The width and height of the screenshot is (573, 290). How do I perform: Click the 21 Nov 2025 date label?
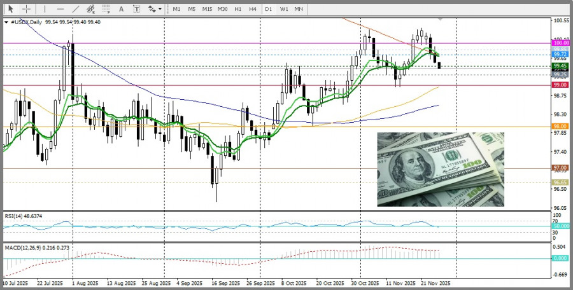[435, 284]
